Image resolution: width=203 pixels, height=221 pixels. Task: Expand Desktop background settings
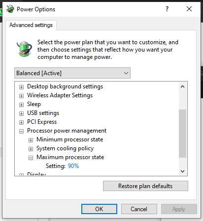21,87
